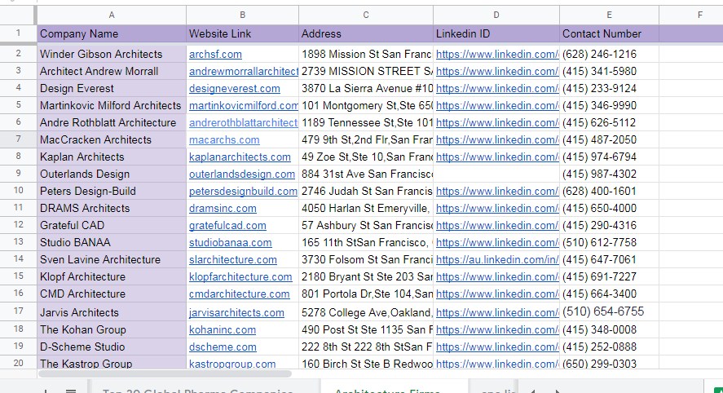The image size is (723, 393).
Task: Switch to Top 20 Global Pharma Companies tab
Action: [197, 390]
